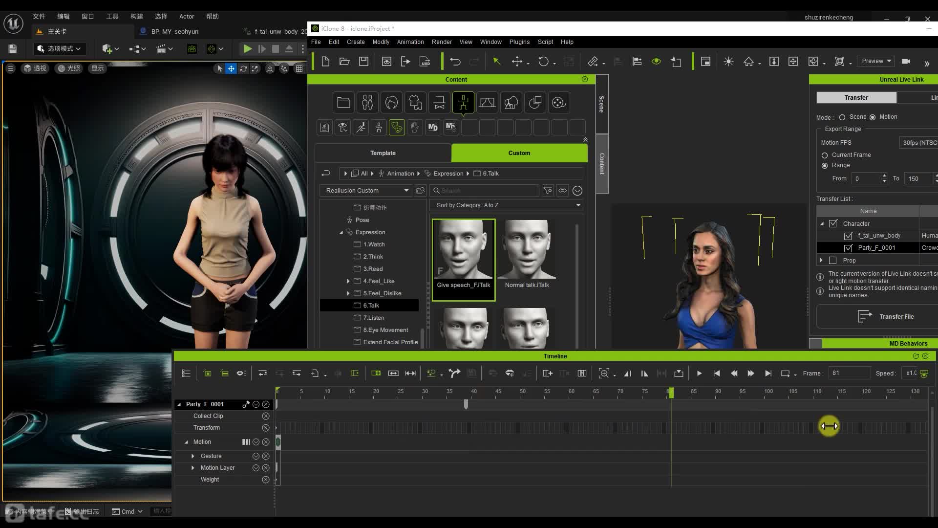The height and width of the screenshot is (528, 938).
Task: Click the New Project icon in iClone toolbar
Action: 325,62
